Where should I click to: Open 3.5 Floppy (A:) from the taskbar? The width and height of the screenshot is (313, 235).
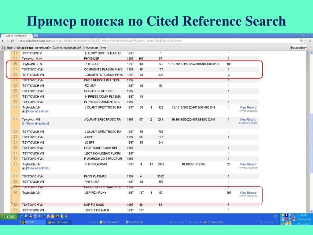click(x=214, y=222)
